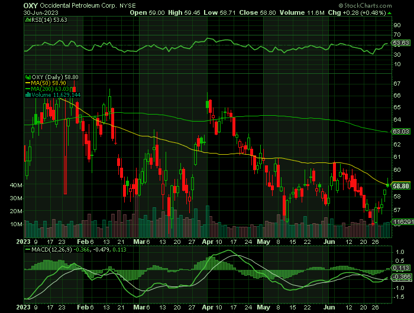414x313 pixels.
Task: Click the MA(200) 63.03 legend text
Action: tap(50, 89)
